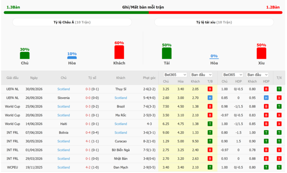The height and width of the screenshot is (173, 287).
Task: Open Scotland link in 30/09/2026 row
Action: [x=64, y=89]
